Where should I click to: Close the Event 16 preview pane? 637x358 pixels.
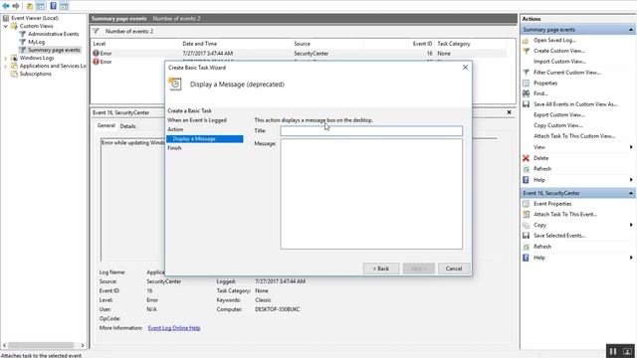509,112
